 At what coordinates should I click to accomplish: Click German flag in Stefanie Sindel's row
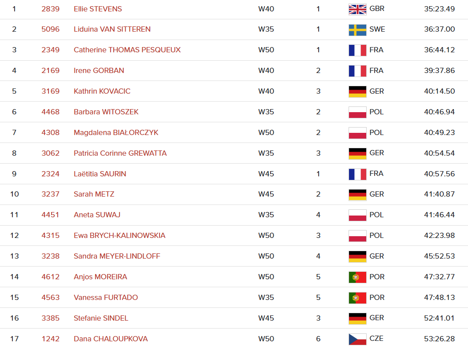pyautogui.click(x=357, y=318)
